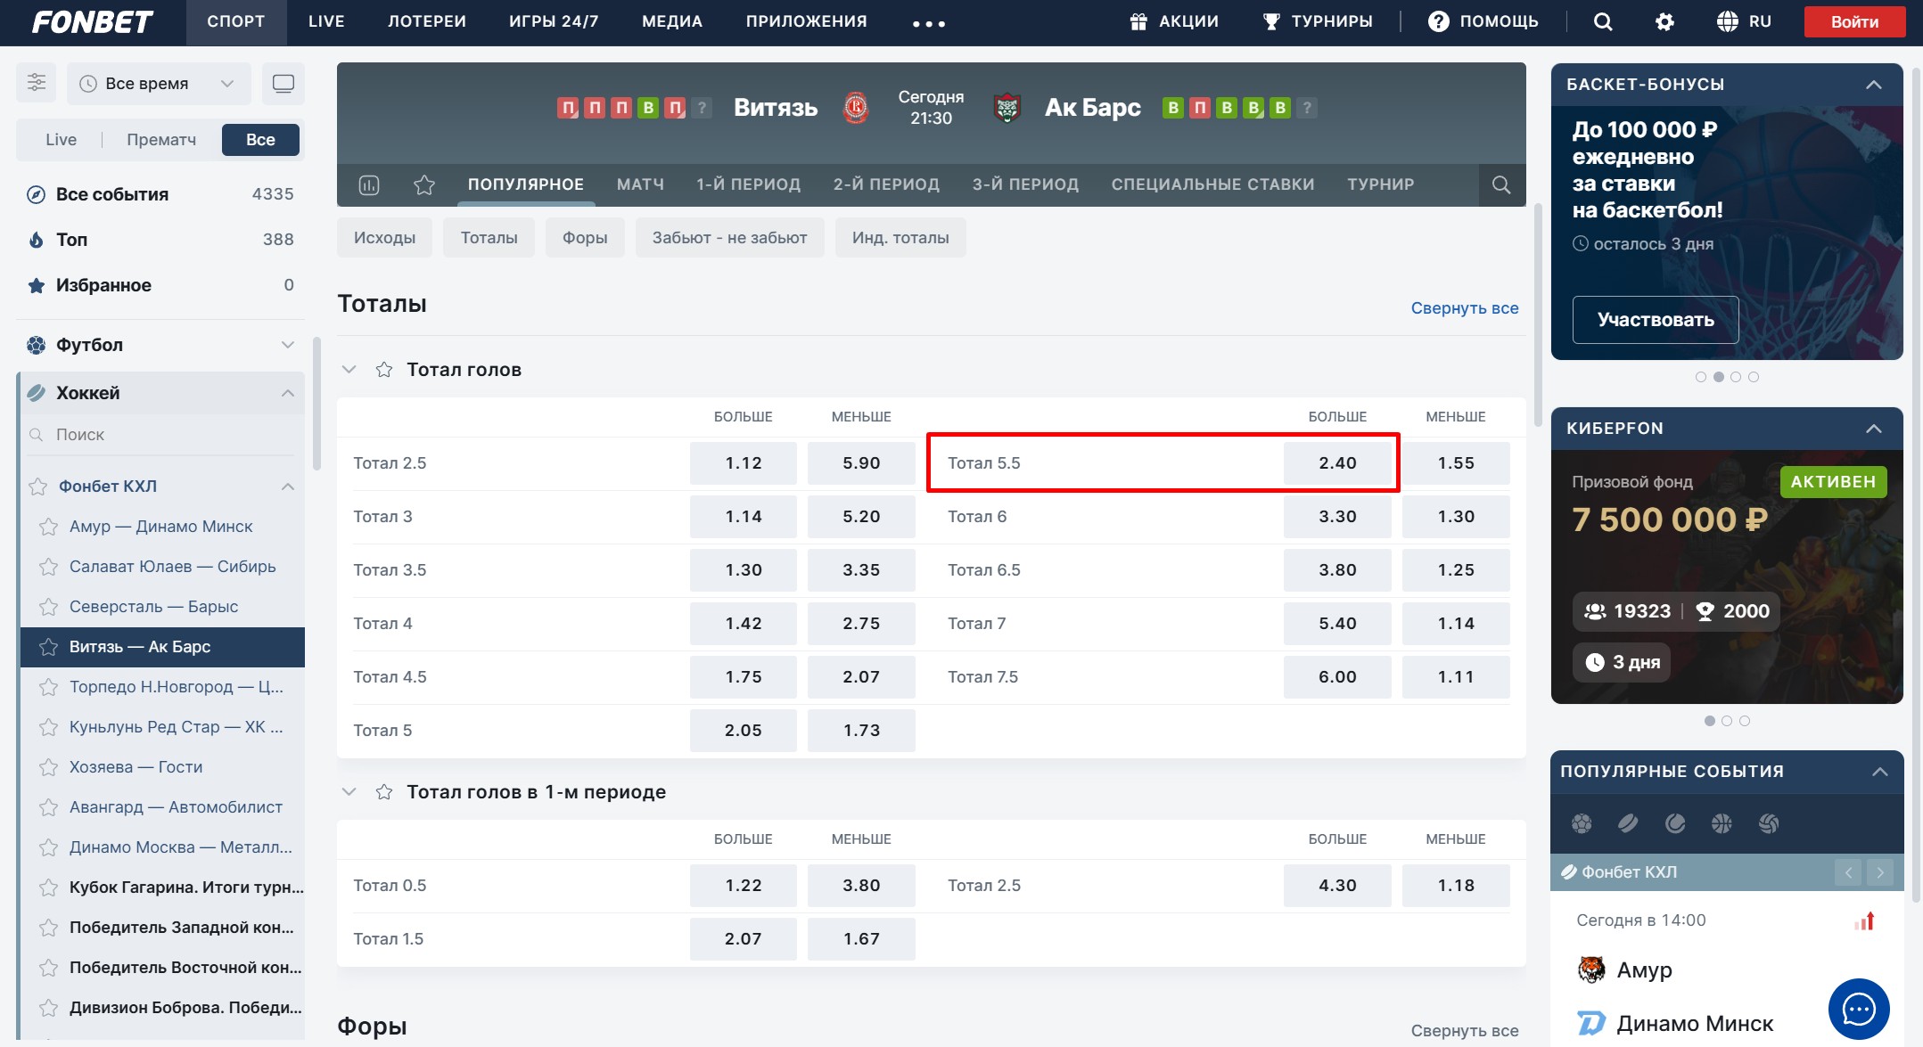Select hockey icon in Popular Events
This screenshot has height=1047, width=1923.
click(x=1628, y=823)
